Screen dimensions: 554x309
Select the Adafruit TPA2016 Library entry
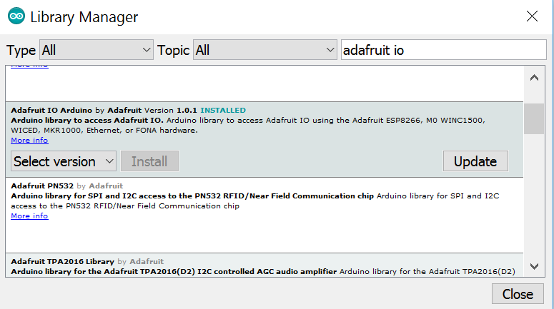264,265
